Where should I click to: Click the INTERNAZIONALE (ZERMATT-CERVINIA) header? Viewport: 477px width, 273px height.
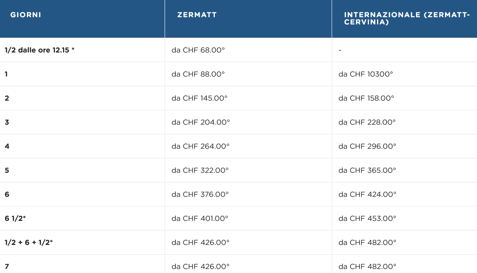click(407, 18)
